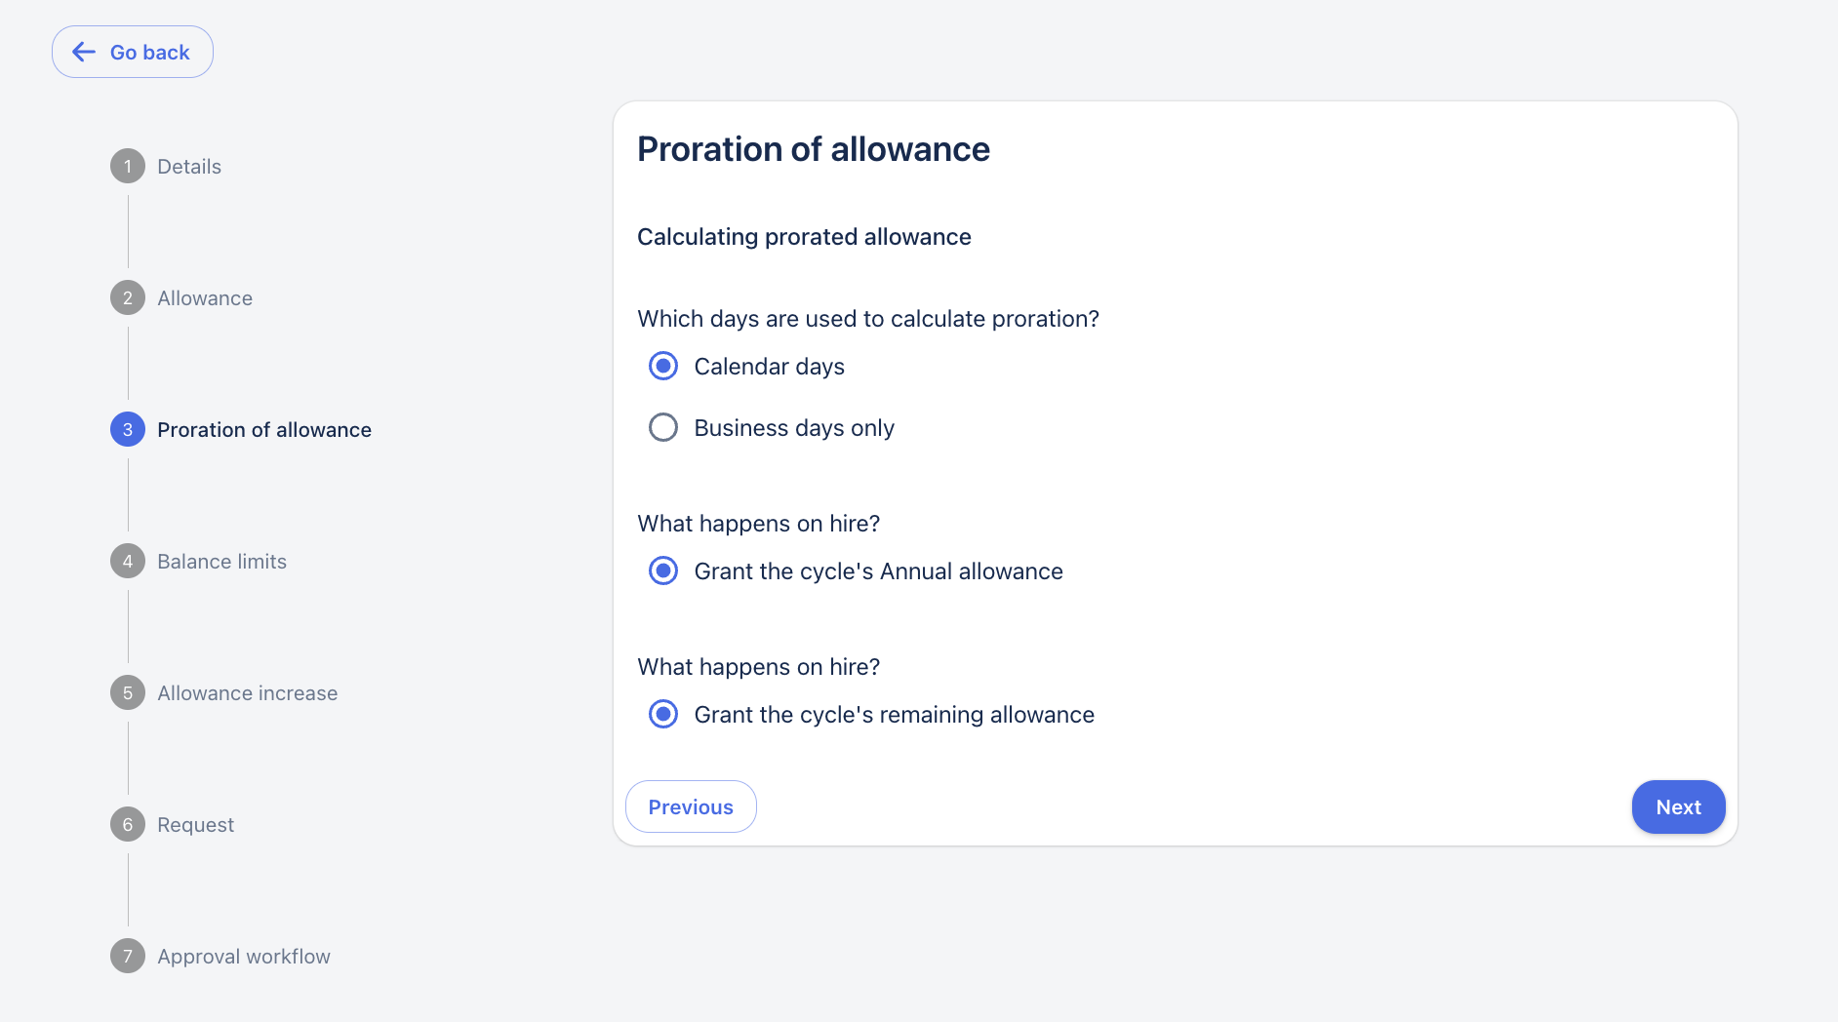
Task: Go to the Allowance increase step
Action: [247, 693]
